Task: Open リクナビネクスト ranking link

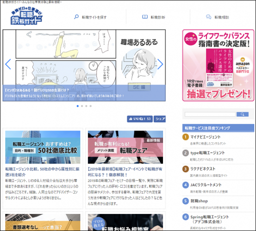Action: point(203,169)
